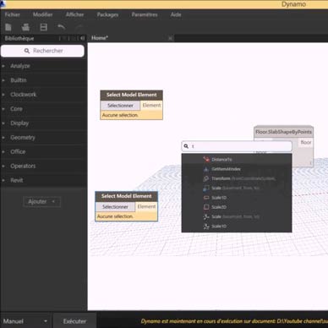Click the canvas node search input field
Viewport: 328px width, 328px height.
point(237,146)
